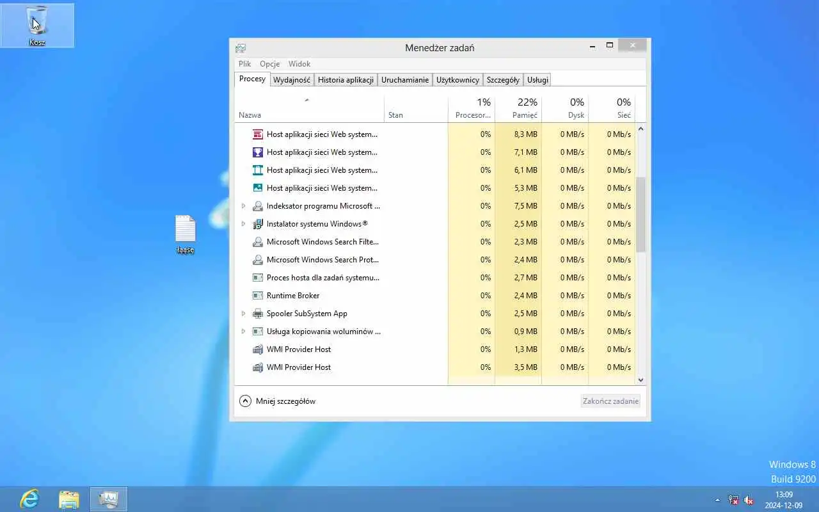Click the muted volume tray icon

click(749, 500)
